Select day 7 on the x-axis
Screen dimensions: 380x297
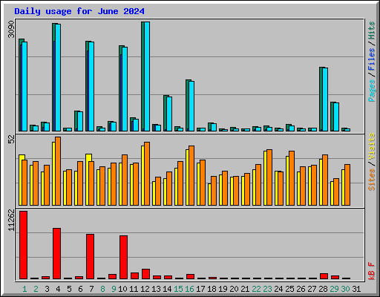[x=91, y=289]
